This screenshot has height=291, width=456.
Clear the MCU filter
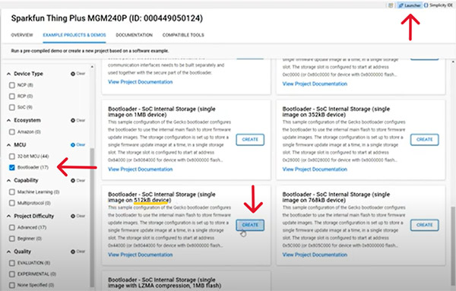pos(78,145)
